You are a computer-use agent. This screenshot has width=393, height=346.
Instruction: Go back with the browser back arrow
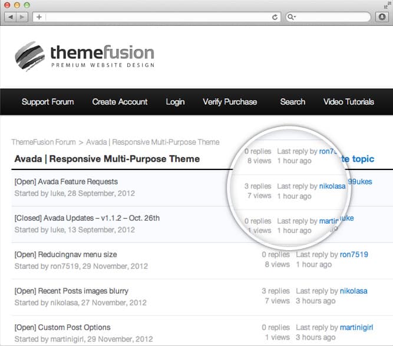point(11,17)
